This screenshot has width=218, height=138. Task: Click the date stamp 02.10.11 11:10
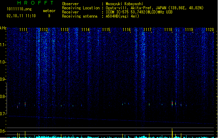21,16
